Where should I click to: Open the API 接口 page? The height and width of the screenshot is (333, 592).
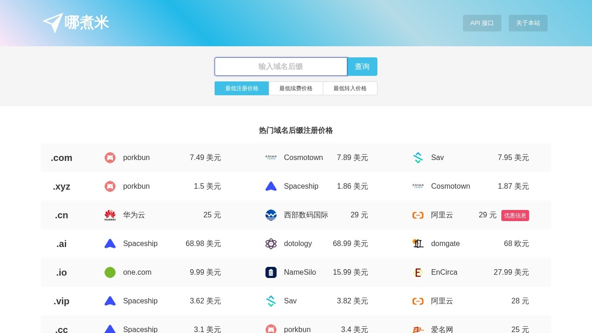[x=482, y=23]
